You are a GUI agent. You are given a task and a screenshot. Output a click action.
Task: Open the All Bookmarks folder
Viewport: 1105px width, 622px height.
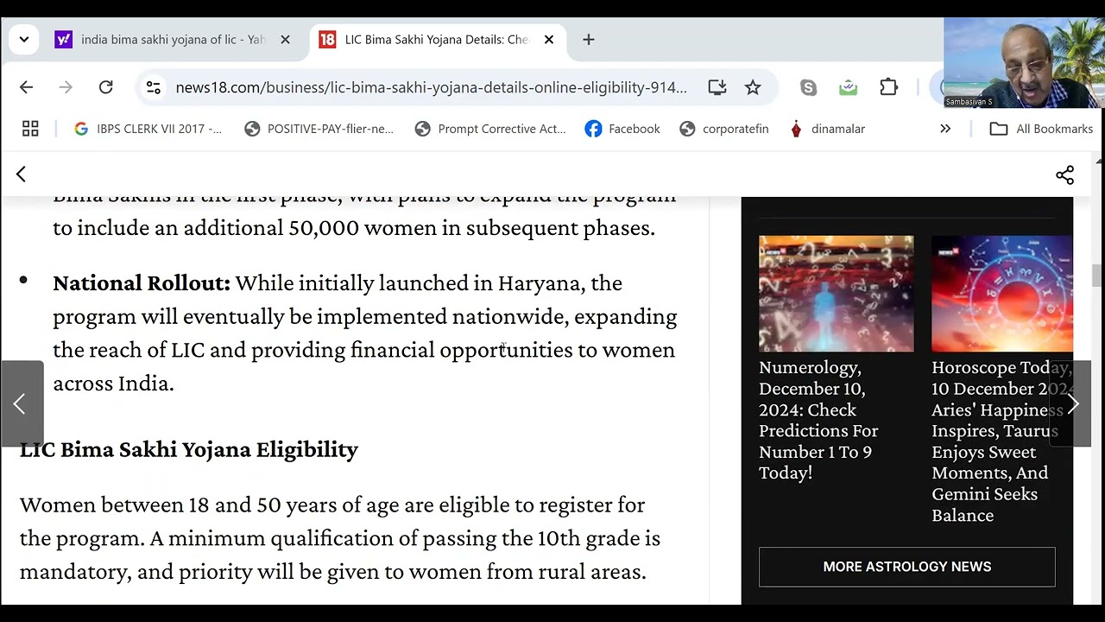1041,129
